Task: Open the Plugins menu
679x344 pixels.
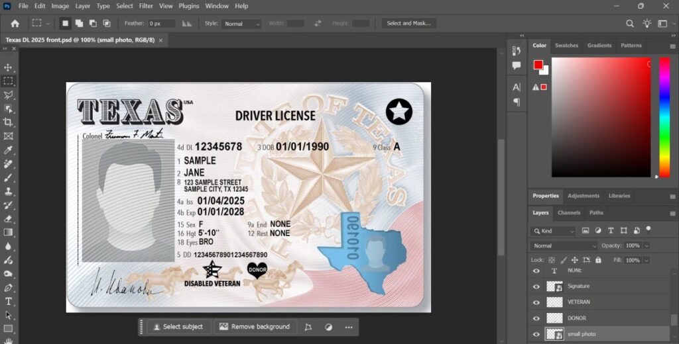Action: point(189,6)
